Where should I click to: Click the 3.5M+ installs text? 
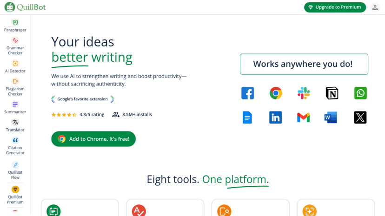tap(137, 114)
